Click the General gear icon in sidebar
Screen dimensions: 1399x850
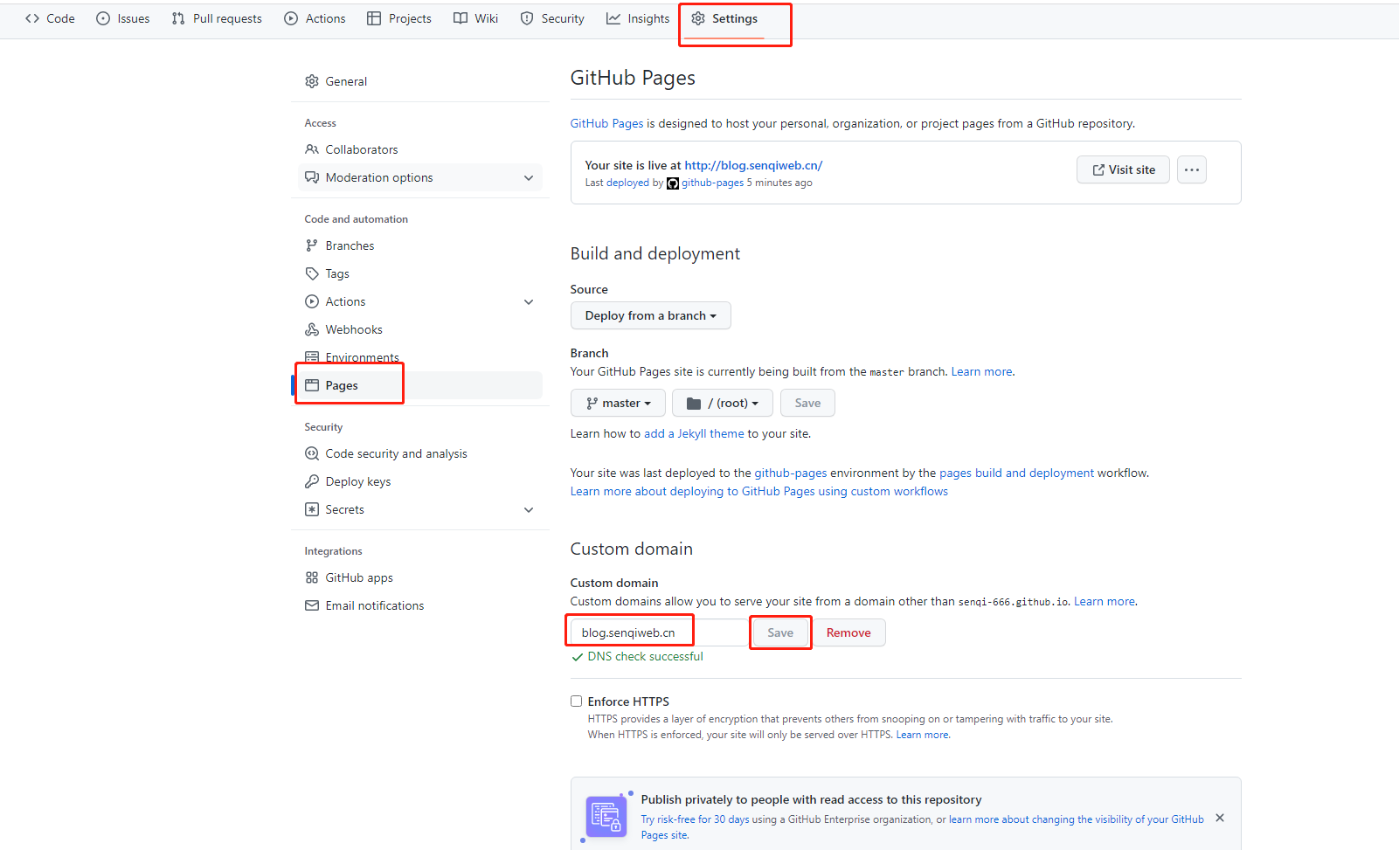312,81
